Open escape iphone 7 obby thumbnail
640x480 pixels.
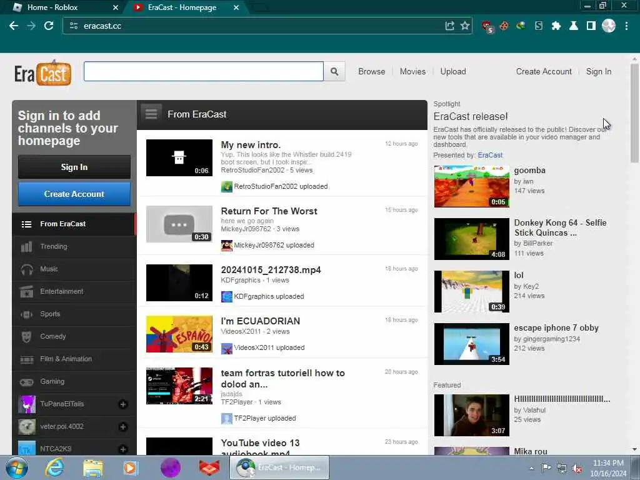471,344
